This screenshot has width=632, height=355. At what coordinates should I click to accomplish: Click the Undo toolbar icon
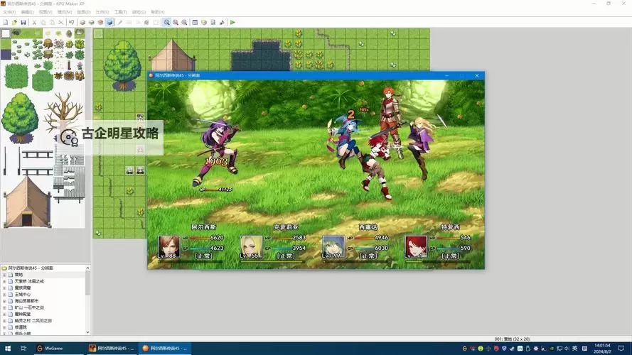[72, 23]
